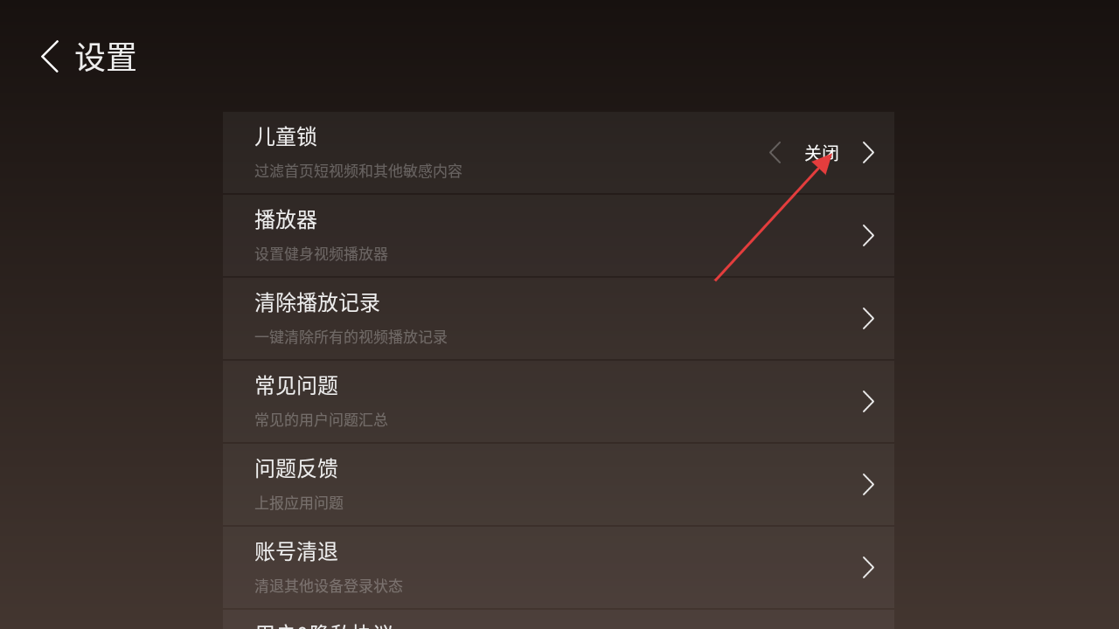Toggle the 儿童锁 关闭 value

[x=822, y=154]
